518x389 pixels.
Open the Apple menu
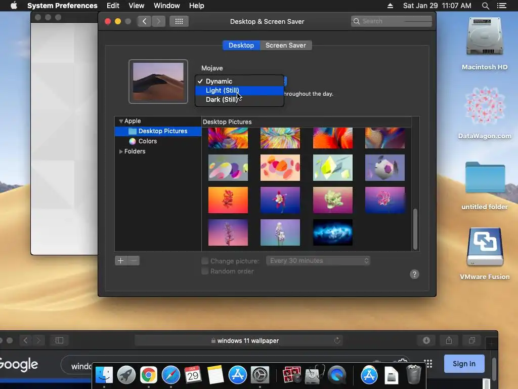point(14,6)
